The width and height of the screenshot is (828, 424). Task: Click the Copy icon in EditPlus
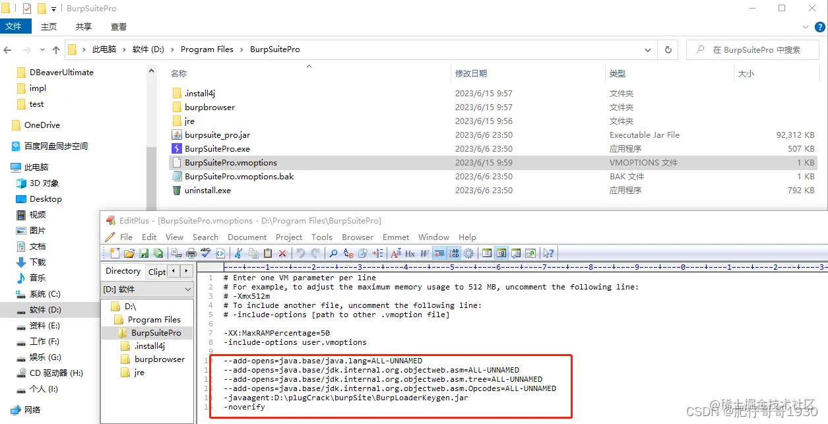pos(253,253)
